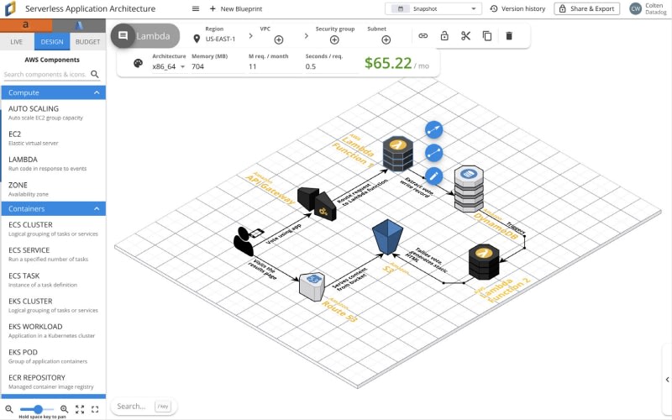Select the EKS WORKLOAD component
Screen dimensions: 672x420
click(x=53, y=330)
